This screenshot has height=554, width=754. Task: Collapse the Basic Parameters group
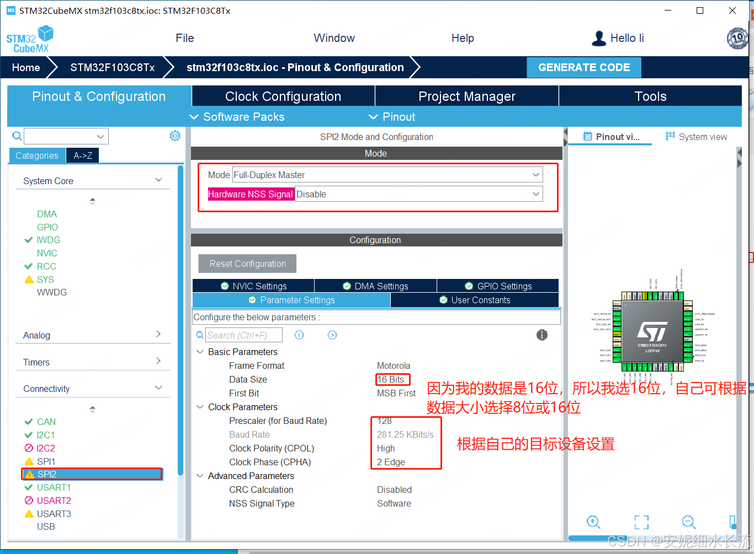200,352
